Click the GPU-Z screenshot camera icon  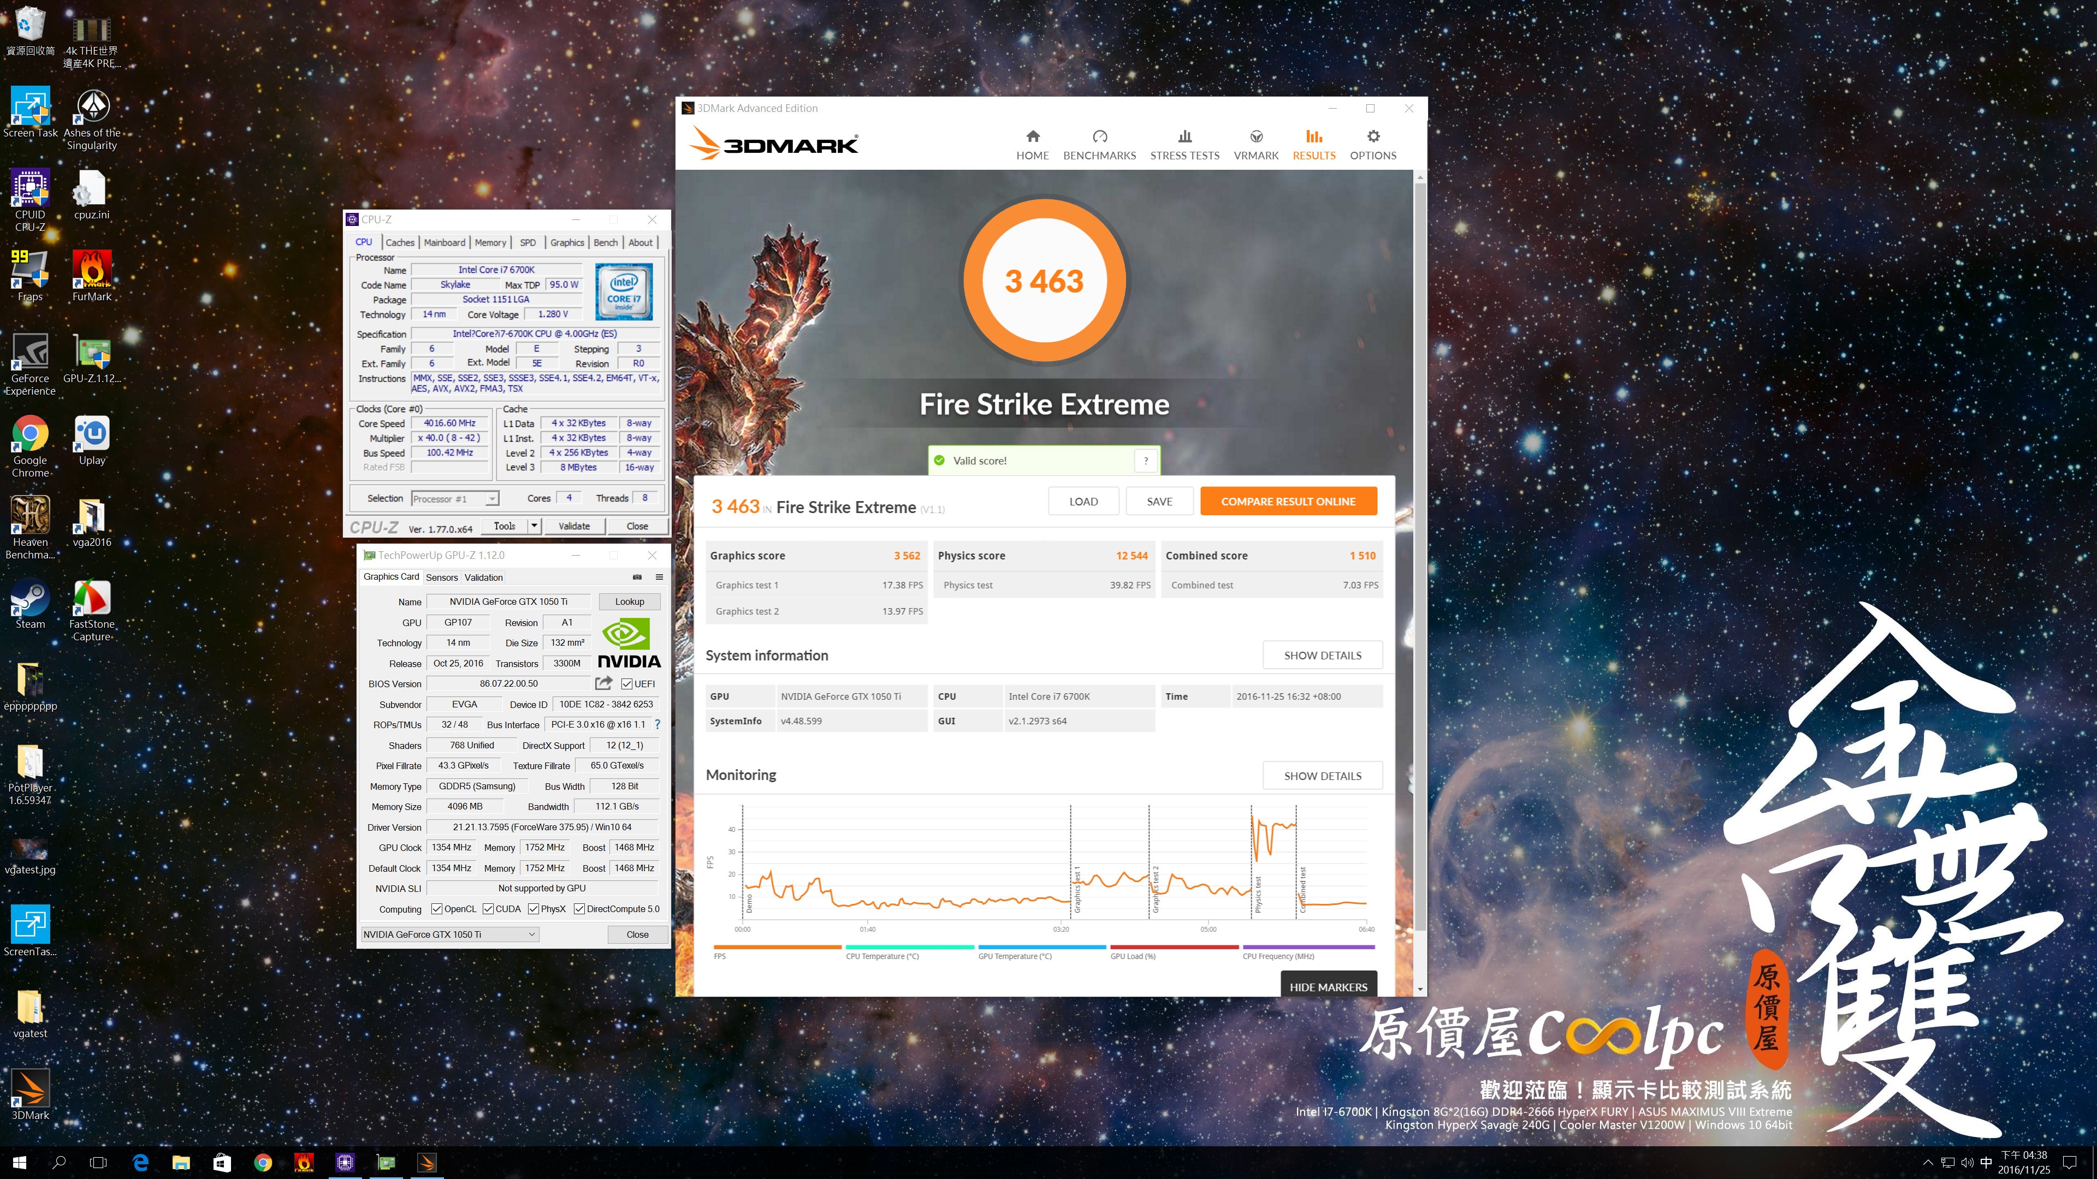[637, 577]
